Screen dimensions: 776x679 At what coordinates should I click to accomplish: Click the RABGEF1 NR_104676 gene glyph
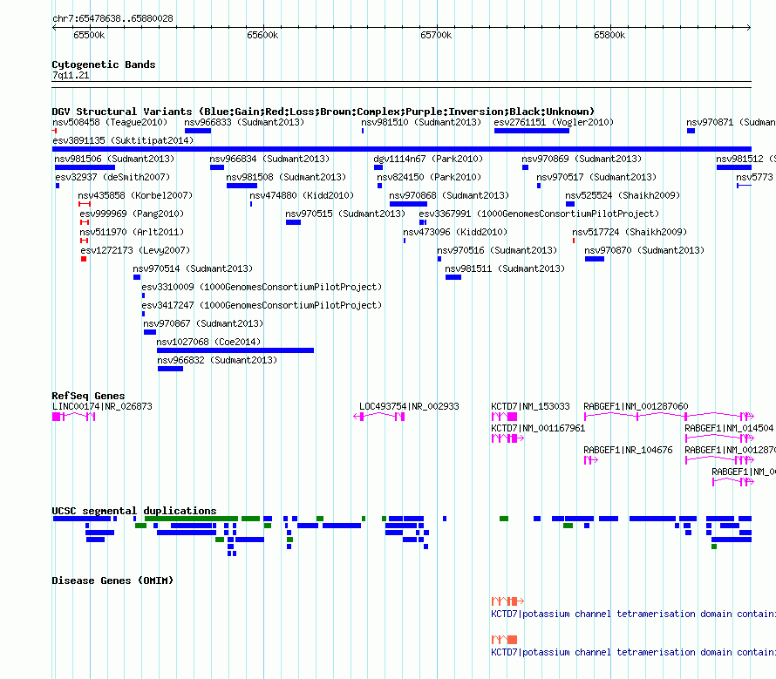591,460
